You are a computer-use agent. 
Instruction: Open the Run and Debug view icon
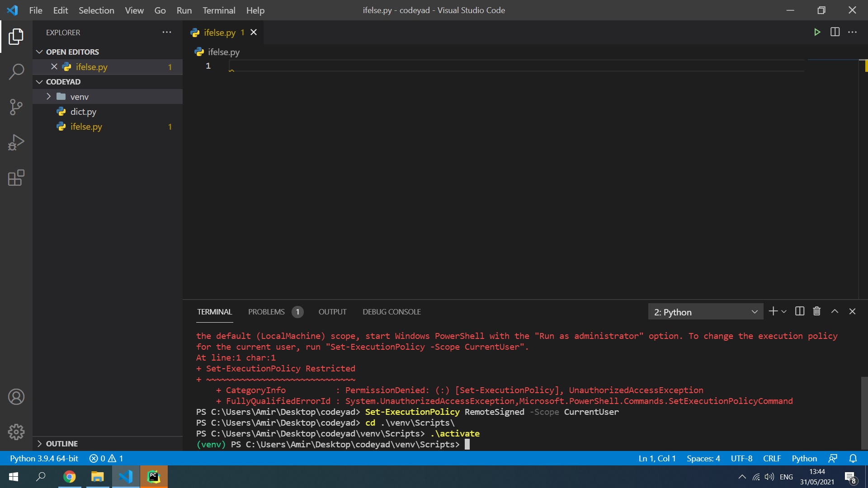(16, 142)
